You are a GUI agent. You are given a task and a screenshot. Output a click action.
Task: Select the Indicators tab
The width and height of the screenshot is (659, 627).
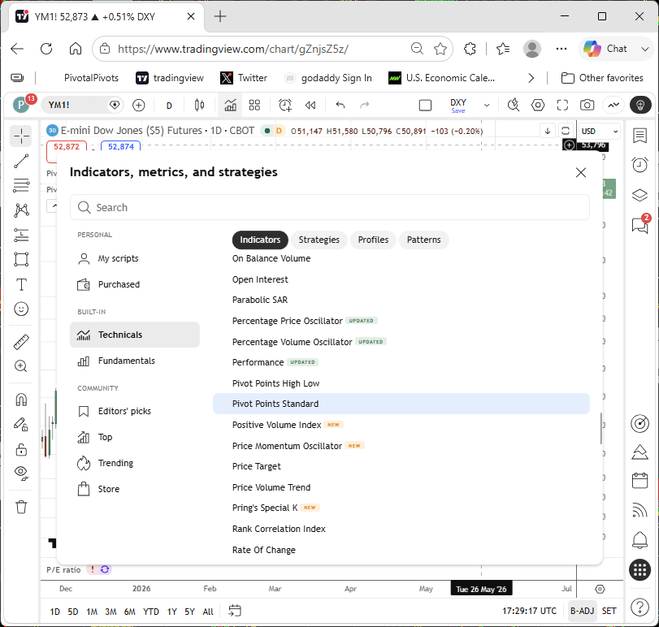(x=260, y=240)
